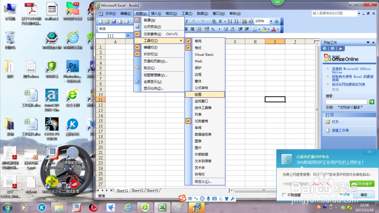The height and width of the screenshot is (213, 379).
Task: Click the AutoSum sigma icon
Action: 220,21
